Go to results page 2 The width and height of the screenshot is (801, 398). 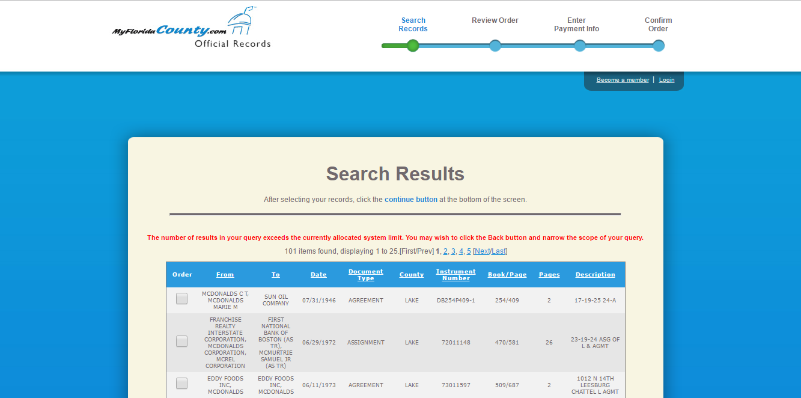click(x=445, y=251)
